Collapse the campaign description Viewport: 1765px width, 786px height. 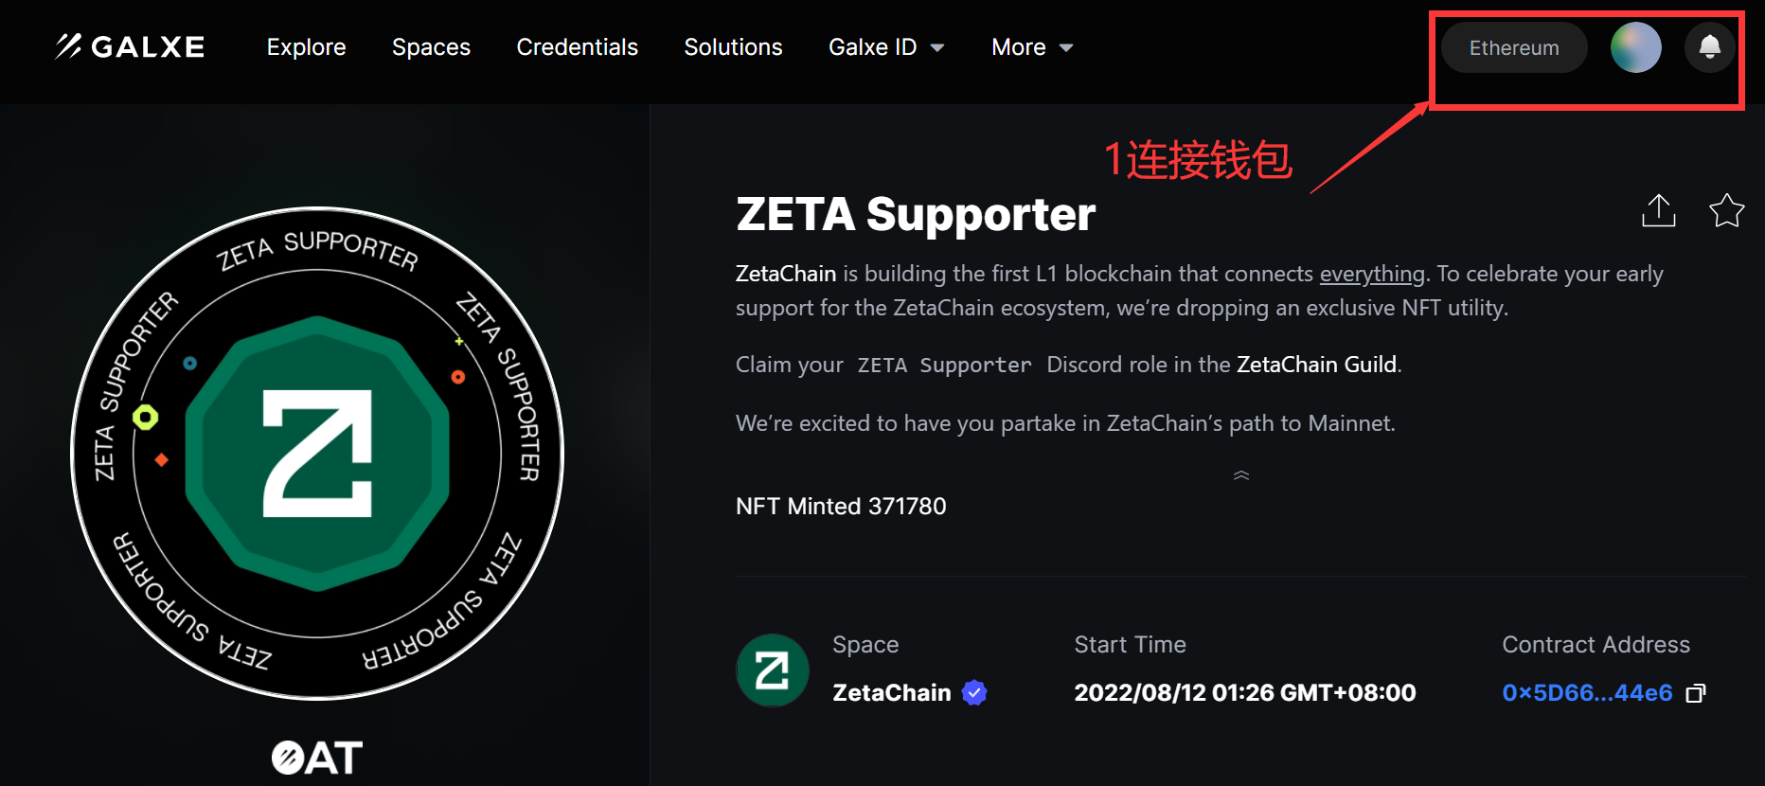coord(1240,475)
